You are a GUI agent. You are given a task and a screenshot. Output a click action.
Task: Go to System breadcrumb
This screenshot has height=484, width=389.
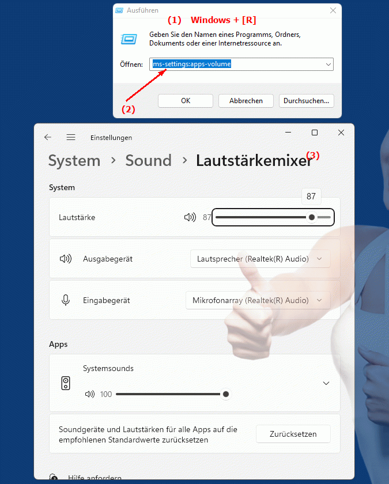pos(74,161)
